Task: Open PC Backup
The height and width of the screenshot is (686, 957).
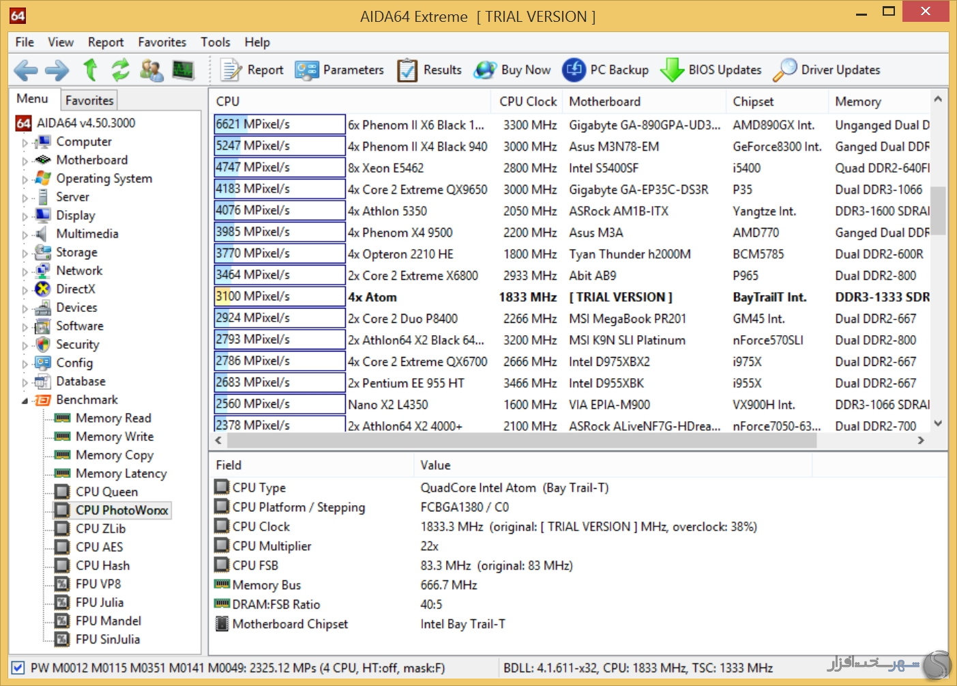Action: click(605, 70)
